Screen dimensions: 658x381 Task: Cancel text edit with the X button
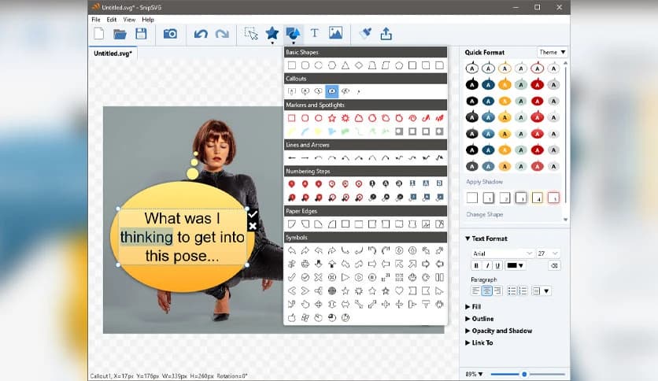coord(252,226)
